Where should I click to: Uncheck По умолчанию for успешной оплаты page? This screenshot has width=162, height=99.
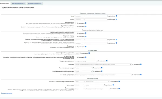pos(116,39)
